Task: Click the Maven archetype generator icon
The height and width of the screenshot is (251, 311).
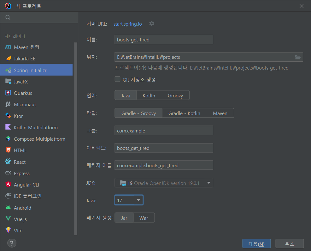Action: click(x=8, y=47)
